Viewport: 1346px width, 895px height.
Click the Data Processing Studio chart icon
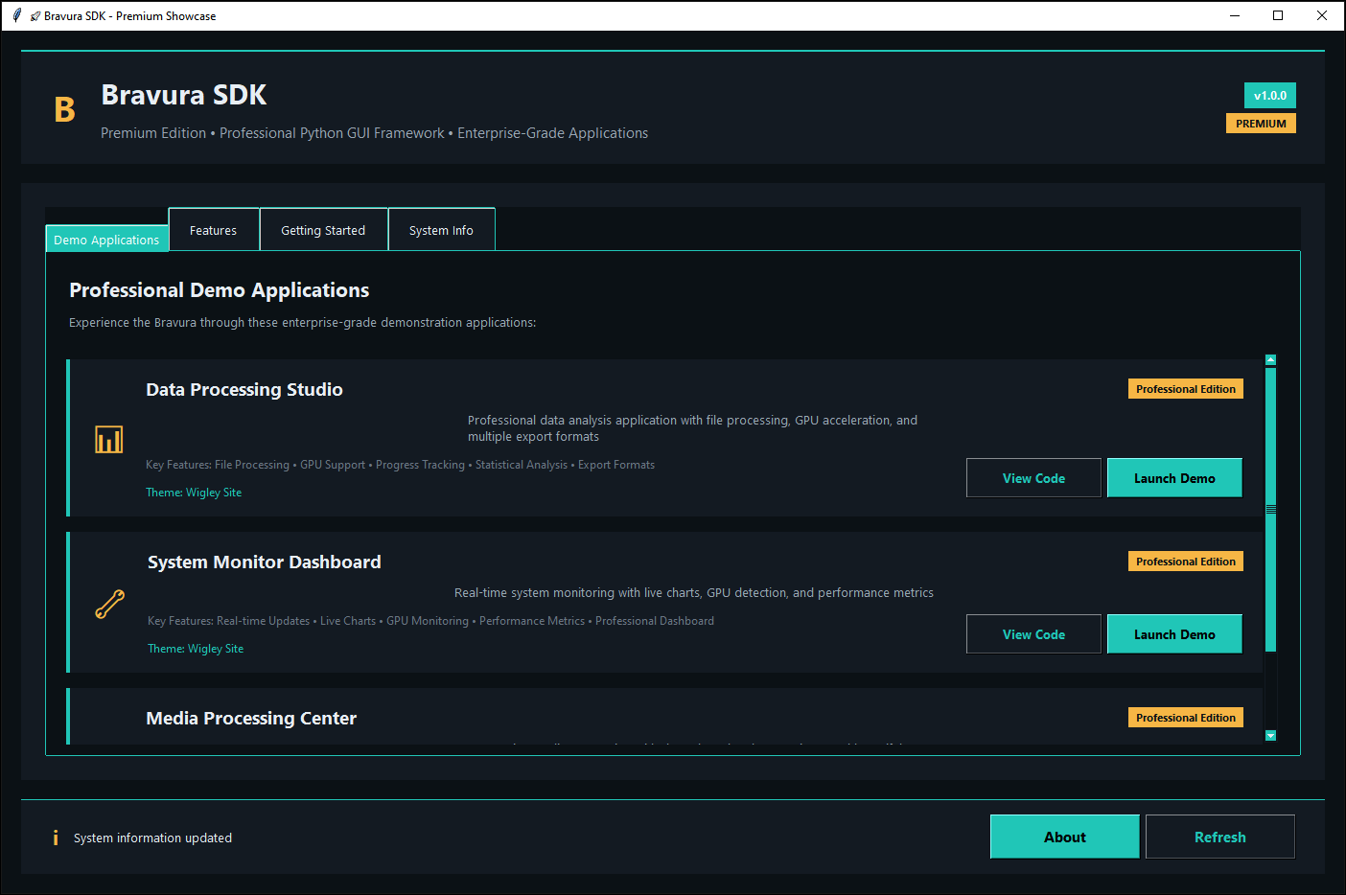coord(109,440)
